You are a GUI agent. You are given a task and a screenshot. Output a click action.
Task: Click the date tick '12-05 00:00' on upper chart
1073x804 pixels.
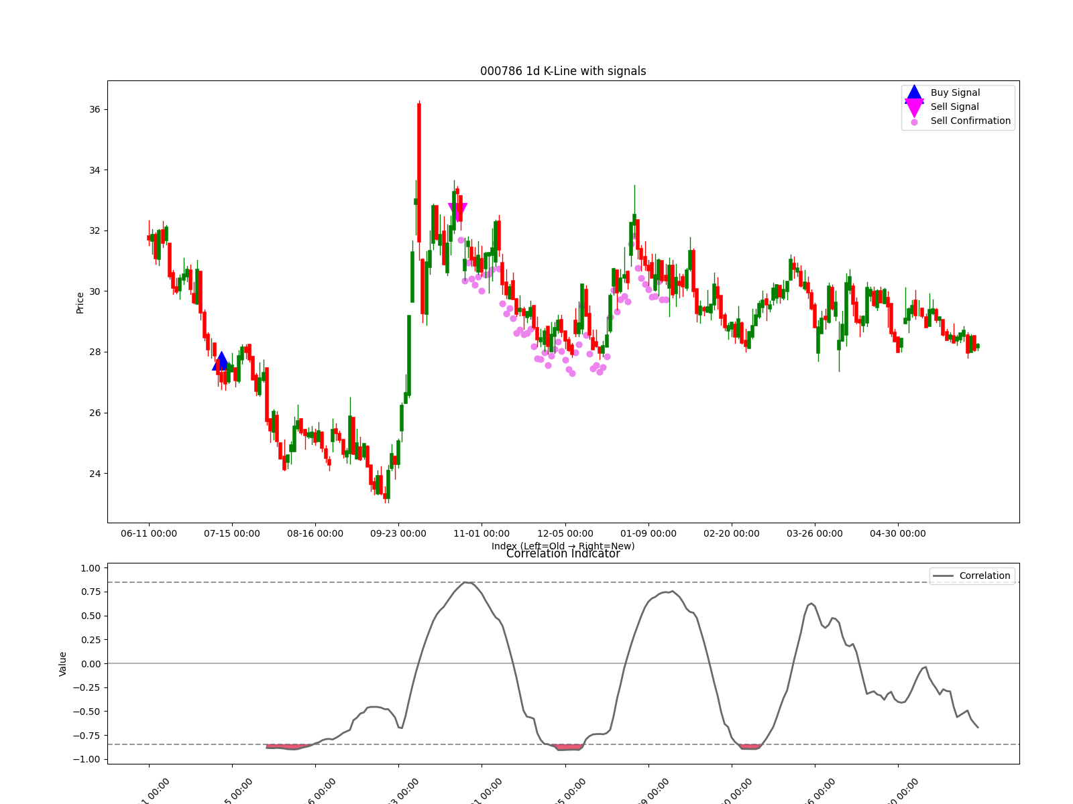(x=565, y=533)
